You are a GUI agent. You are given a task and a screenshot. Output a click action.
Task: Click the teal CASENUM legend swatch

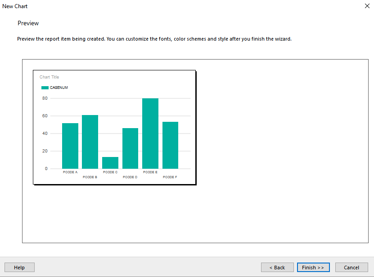(x=45, y=88)
